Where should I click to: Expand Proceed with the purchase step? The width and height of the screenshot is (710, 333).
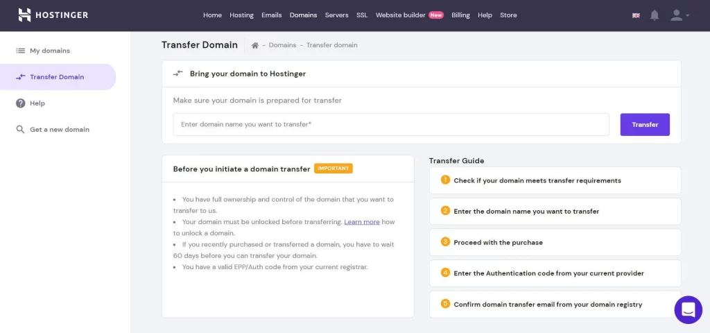pyautogui.click(x=555, y=242)
